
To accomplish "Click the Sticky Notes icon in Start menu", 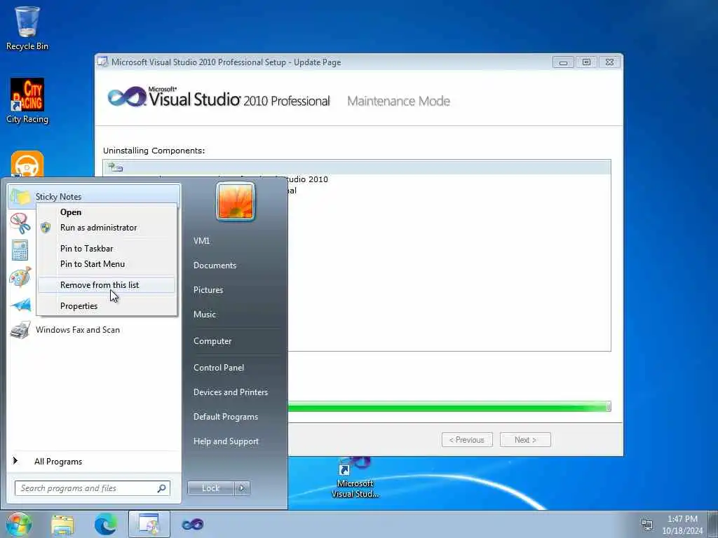I will coord(20,197).
